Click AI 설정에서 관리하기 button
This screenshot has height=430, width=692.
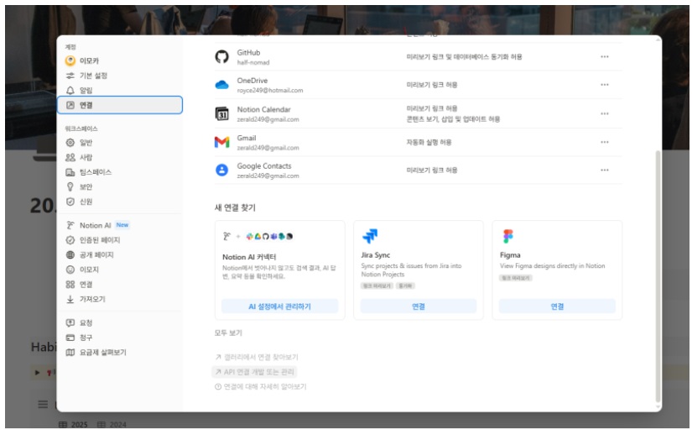(280, 307)
